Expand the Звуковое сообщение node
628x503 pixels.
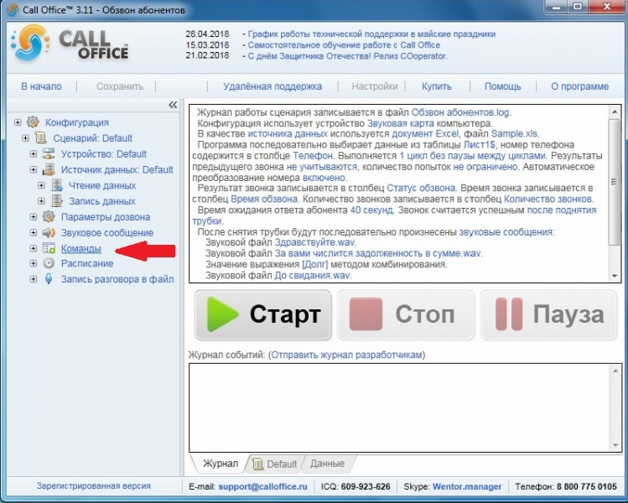[x=34, y=233]
